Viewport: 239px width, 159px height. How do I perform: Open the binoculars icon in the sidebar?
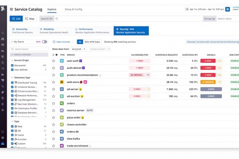(x=3, y=39)
